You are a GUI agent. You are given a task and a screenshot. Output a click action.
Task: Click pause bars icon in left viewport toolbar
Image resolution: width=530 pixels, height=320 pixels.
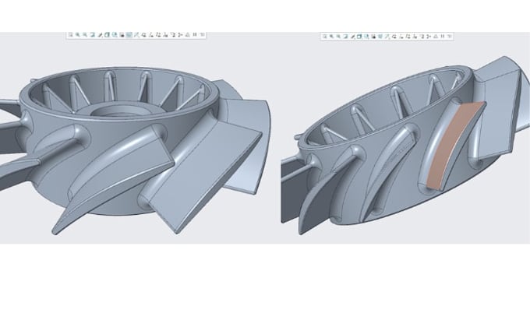pyautogui.click(x=195, y=35)
